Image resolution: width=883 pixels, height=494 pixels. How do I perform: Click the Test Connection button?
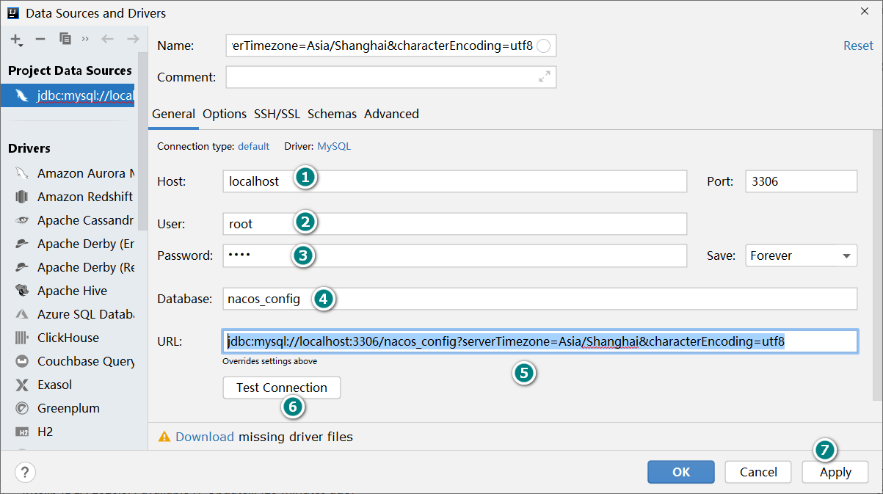point(282,388)
